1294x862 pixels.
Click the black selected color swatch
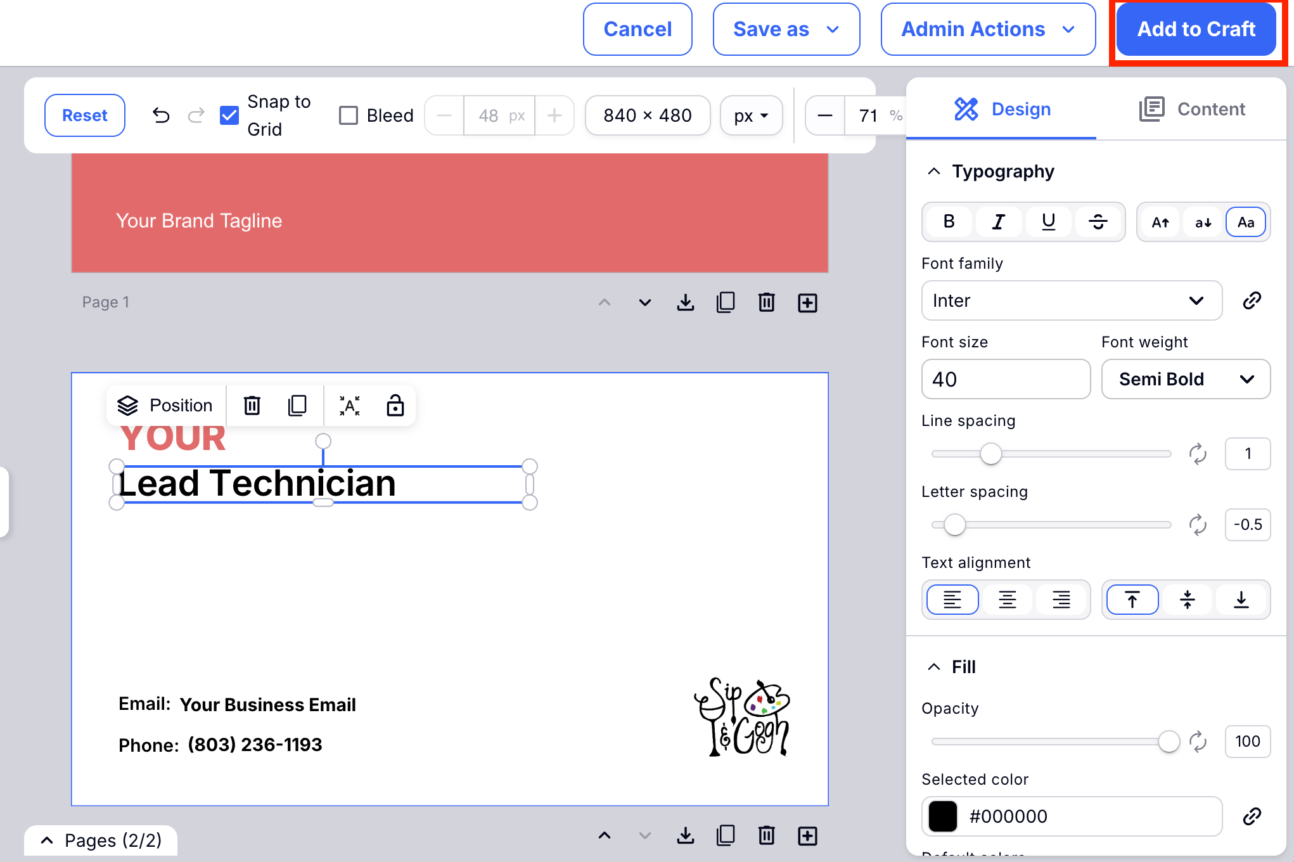942,816
